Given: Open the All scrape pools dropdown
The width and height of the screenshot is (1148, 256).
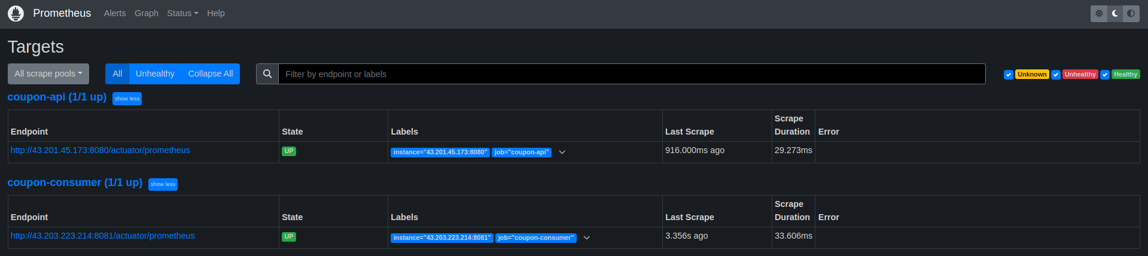Looking at the screenshot, I should pyautogui.click(x=48, y=74).
